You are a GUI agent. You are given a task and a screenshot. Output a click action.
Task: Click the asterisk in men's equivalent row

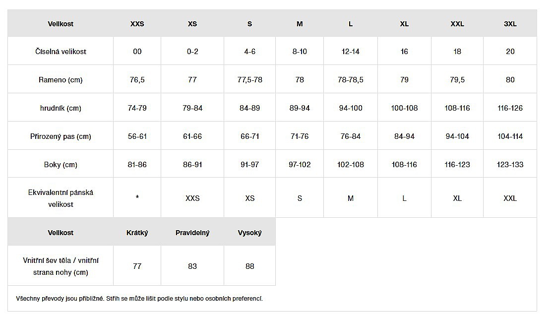coord(137,198)
